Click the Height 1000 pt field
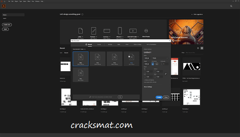This screenshot has width=240, height=137. pyautogui.click(x=147, y=64)
